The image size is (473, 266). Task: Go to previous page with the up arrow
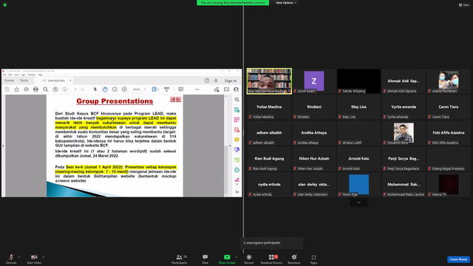(55, 89)
